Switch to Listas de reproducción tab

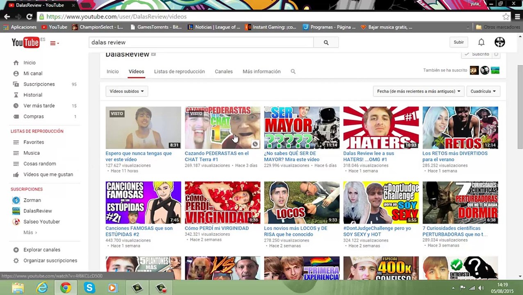click(x=179, y=71)
